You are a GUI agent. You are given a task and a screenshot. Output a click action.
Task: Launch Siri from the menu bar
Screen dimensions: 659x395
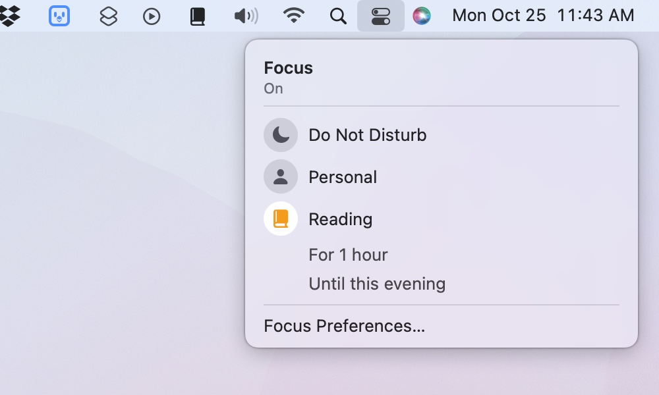pos(422,16)
